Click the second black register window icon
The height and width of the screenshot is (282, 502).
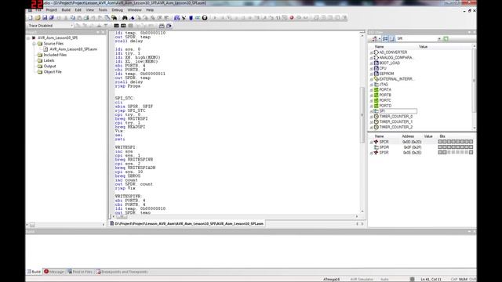[123, 26]
